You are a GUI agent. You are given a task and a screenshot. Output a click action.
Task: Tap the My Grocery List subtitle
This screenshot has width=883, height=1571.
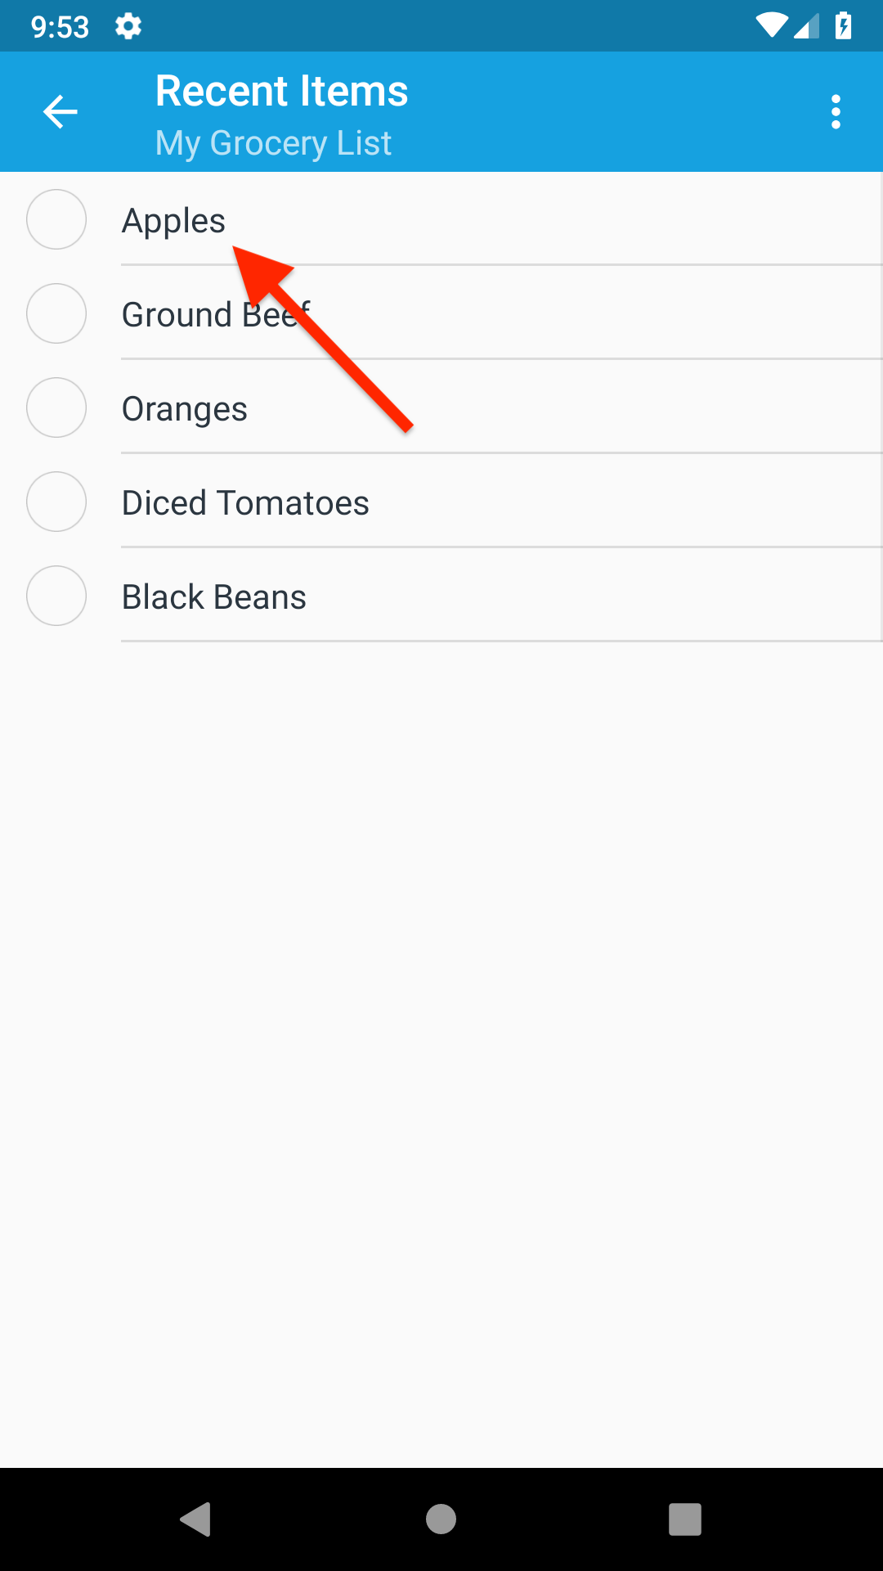click(273, 143)
